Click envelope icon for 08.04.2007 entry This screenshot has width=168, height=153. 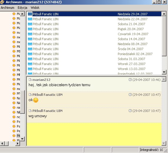[x=30, y=44]
